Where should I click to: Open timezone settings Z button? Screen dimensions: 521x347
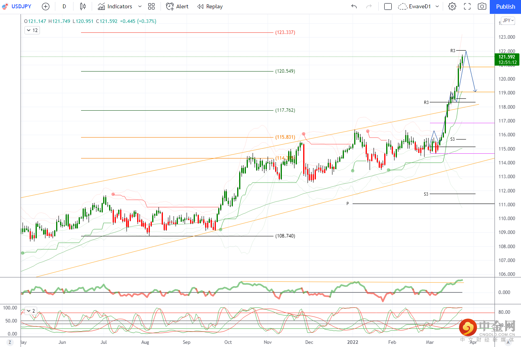pyautogui.click(x=10, y=342)
